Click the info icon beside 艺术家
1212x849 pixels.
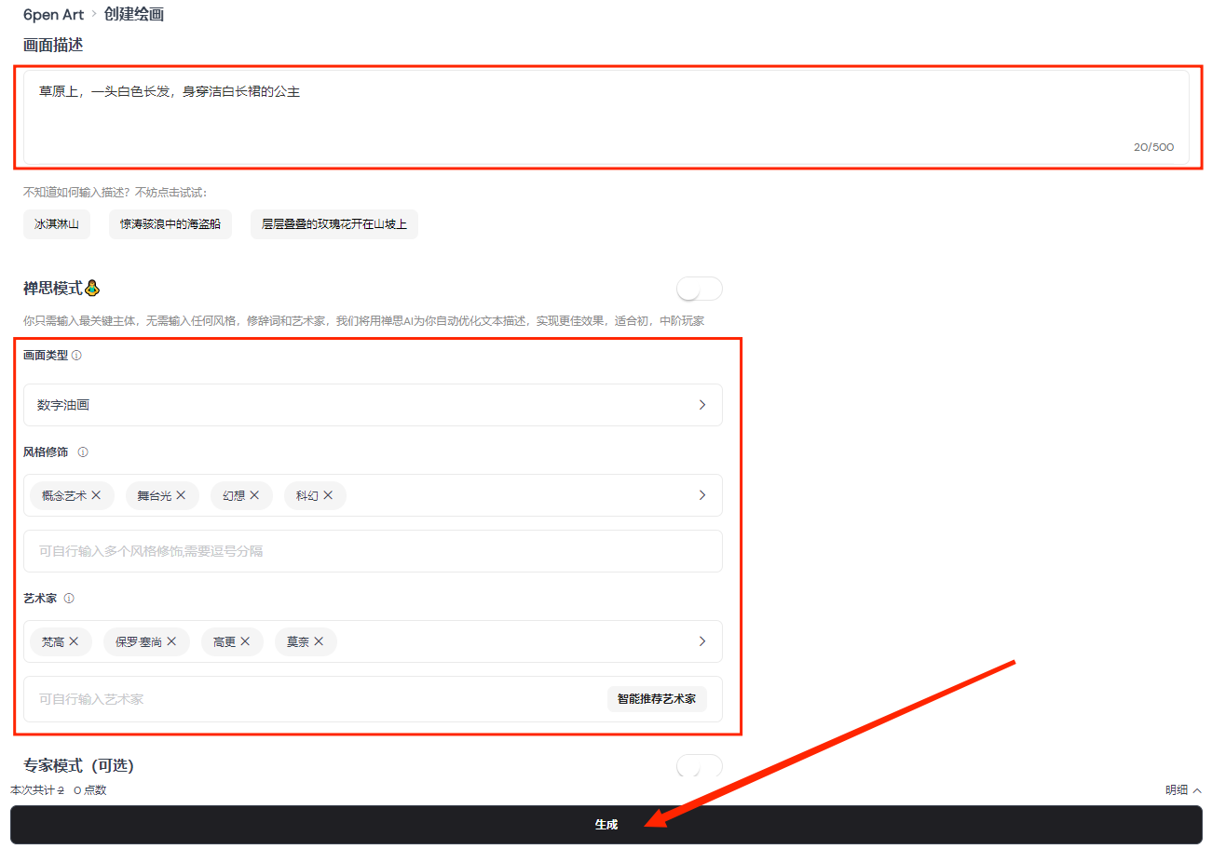pos(69,599)
